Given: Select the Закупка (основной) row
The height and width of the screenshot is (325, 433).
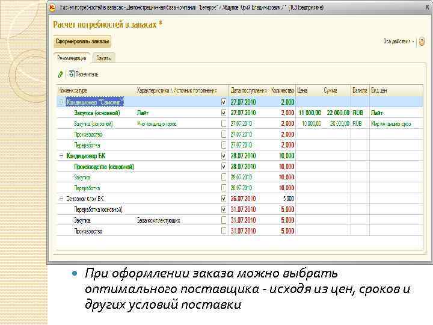Looking at the screenshot, I should (x=240, y=113).
